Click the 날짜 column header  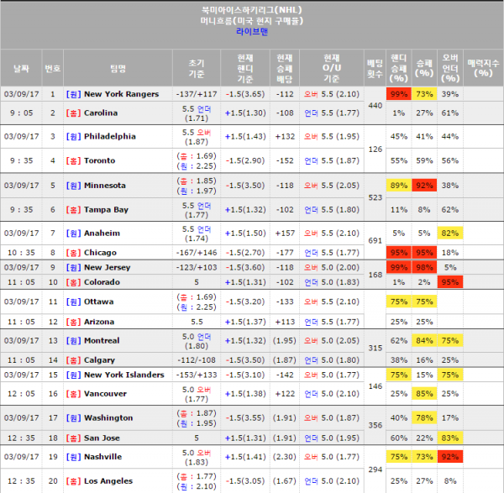[x=21, y=69]
